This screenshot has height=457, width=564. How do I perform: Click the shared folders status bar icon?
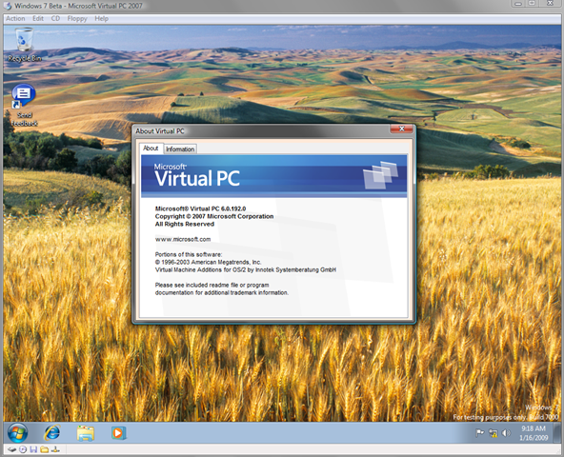44,449
